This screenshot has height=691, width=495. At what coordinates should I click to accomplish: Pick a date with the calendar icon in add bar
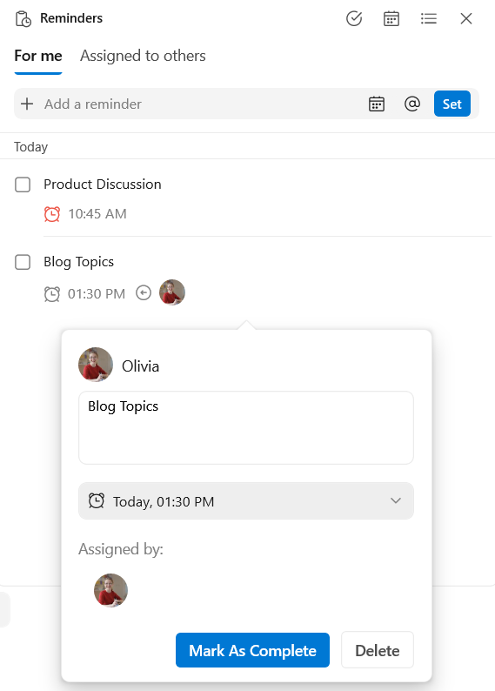click(x=376, y=104)
